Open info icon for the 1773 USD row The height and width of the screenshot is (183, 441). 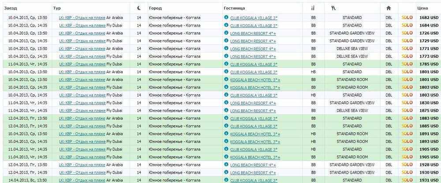(226, 56)
